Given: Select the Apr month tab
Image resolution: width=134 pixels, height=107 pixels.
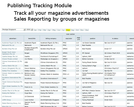Looking at the screenshot, I should click(x=49, y=30).
